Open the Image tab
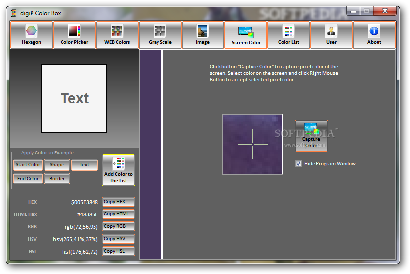Screen dimensions: 410x274 click(203, 35)
